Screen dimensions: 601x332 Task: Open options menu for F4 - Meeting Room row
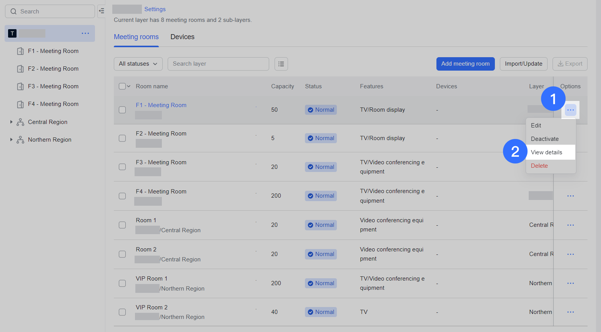click(571, 196)
